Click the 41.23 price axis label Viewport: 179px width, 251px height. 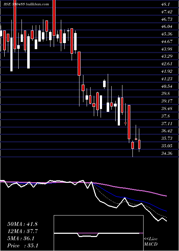[x=167, y=79]
